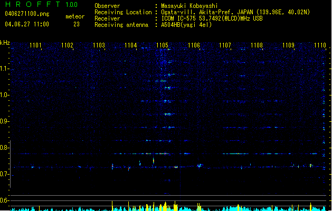Click the 'Receiver' field label
Viewport: 332px width, 211px height.
[x=107, y=18]
